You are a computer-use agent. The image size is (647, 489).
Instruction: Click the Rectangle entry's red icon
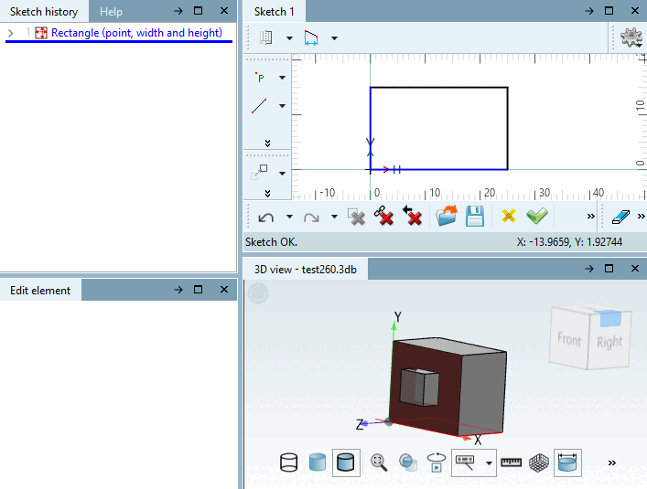[41, 33]
